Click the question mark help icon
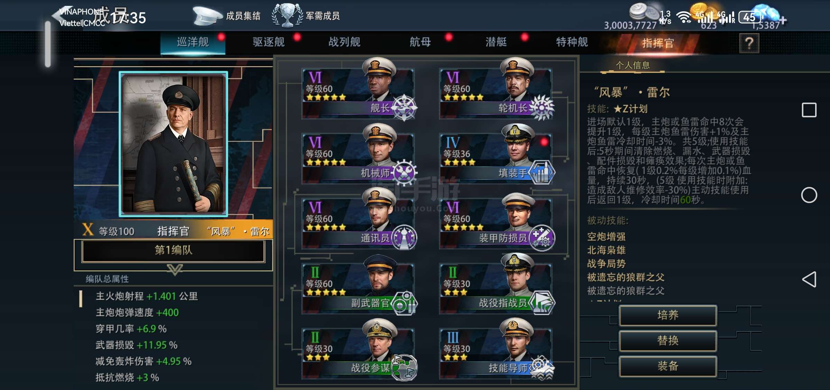The height and width of the screenshot is (390, 830). click(749, 43)
